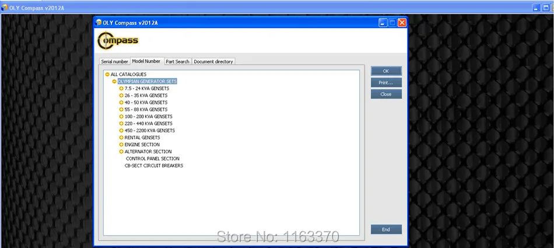Restore the outer OLY Compass main window
Viewport: 554px width, 248px height.
[x=546, y=8]
